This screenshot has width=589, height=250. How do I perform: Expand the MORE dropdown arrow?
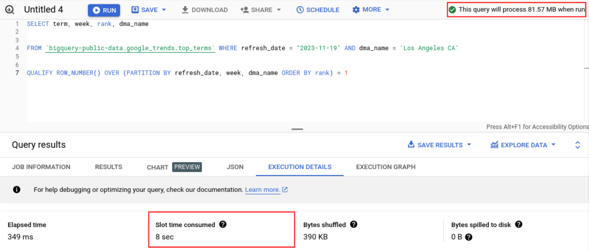pos(387,10)
